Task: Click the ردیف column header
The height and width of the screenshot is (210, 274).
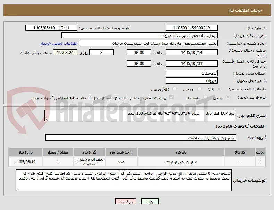Action: point(260,152)
